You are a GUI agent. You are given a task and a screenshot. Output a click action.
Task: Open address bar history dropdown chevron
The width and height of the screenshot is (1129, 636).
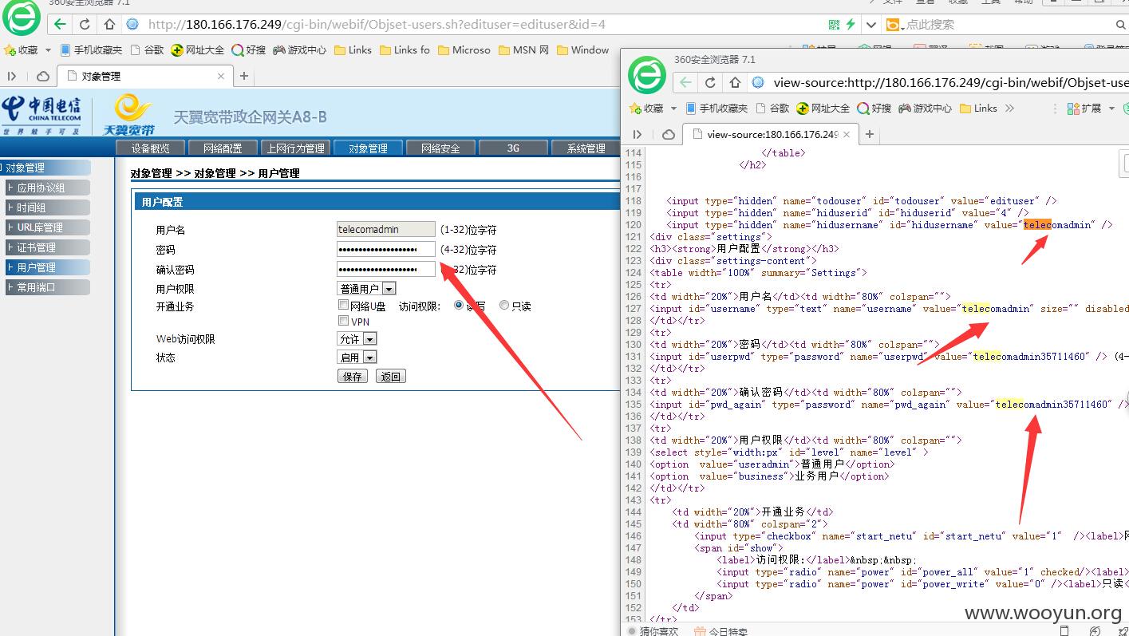[871, 25]
